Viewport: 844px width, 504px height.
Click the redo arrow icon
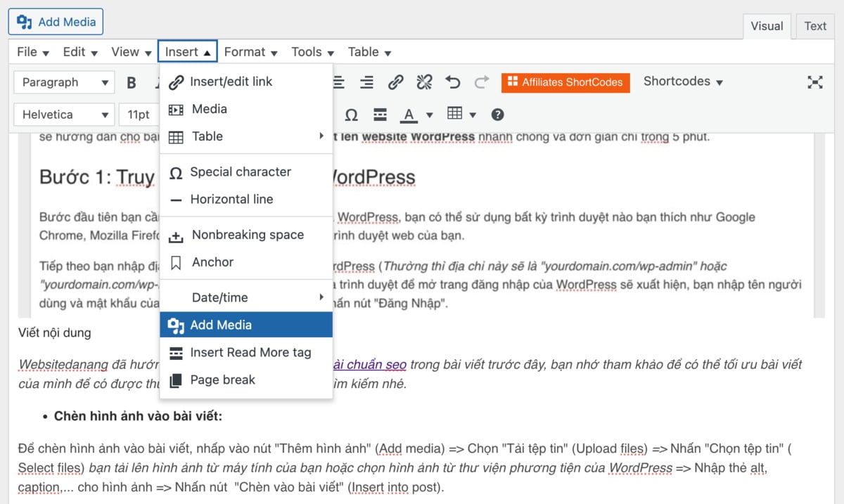pos(481,83)
